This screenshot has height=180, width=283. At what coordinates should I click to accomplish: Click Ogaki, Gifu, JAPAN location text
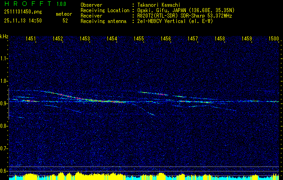pos(186,10)
